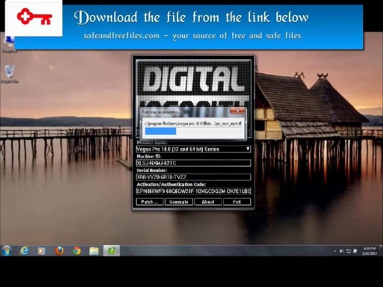Viewport: 383px width, 287px height.
Task: Click the volume speaker tray icon
Action: 342,251
